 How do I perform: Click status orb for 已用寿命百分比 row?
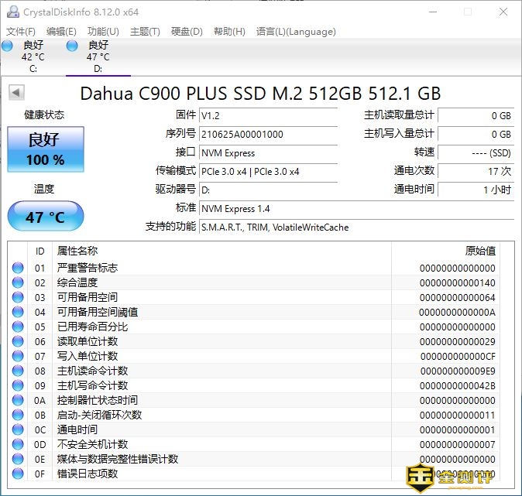click(18, 327)
